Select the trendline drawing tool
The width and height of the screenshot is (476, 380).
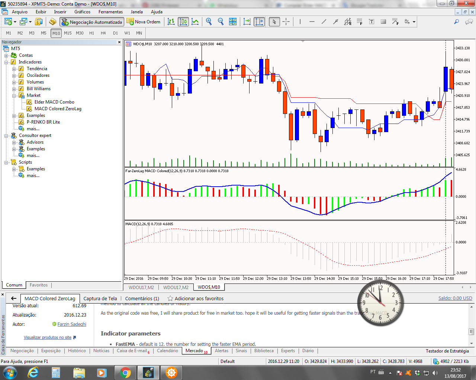click(x=324, y=22)
